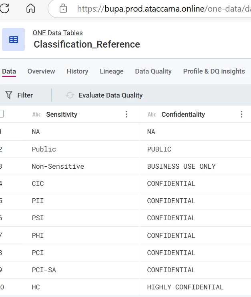Toggle the select-all rows checkbox

click(x=1, y=114)
